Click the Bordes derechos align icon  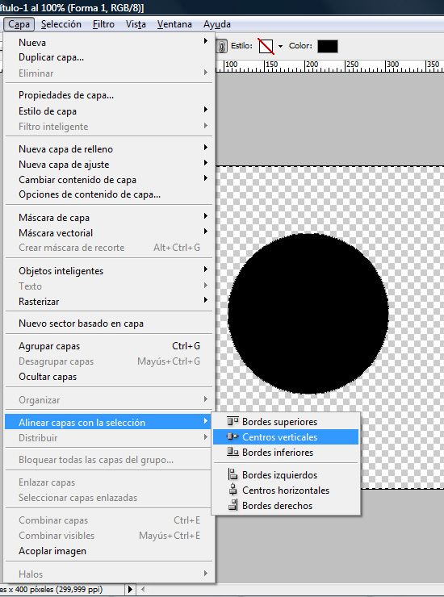(x=232, y=505)
